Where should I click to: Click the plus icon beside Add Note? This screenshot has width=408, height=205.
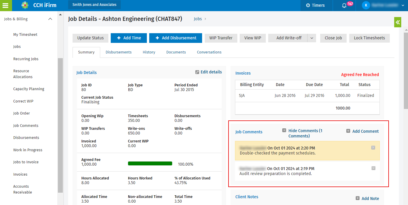(357, 198)
